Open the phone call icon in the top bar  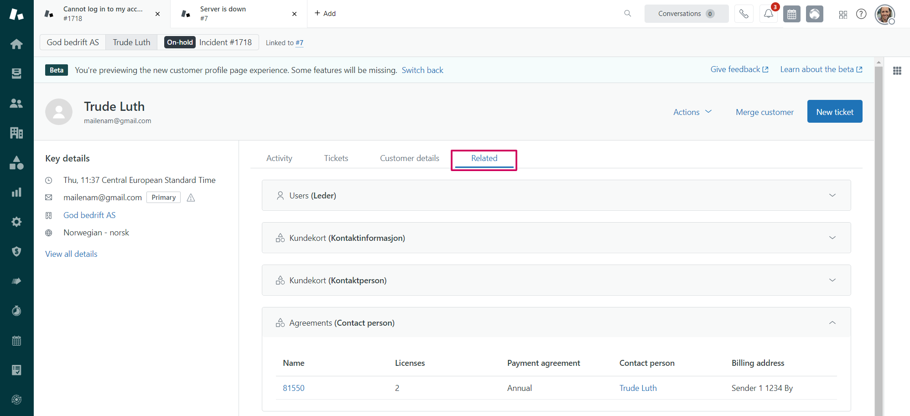tap(744, 14)
